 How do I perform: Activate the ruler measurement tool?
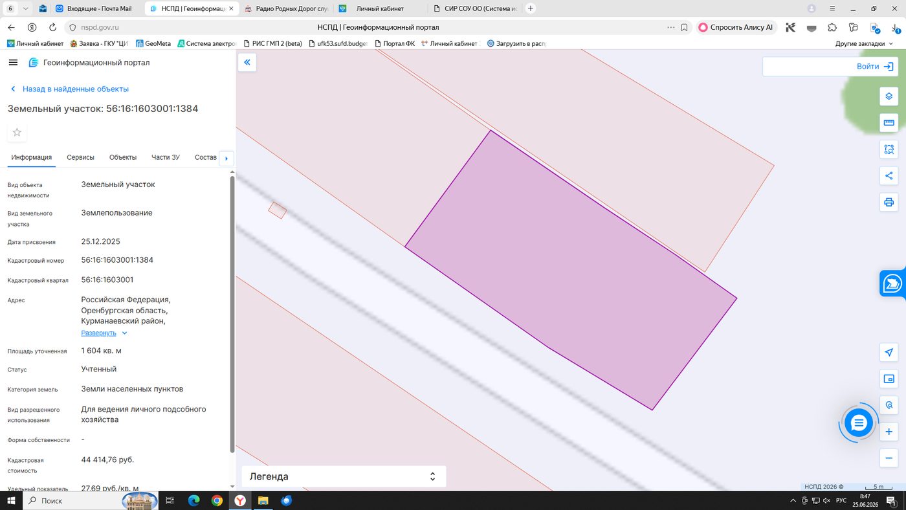pyautogui.click(x=889, y=123)
